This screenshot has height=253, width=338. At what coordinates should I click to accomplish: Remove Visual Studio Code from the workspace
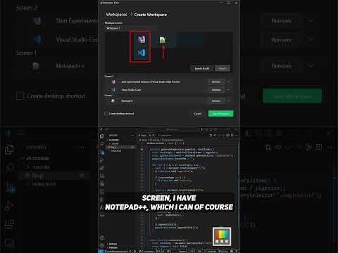pos(216,89)
